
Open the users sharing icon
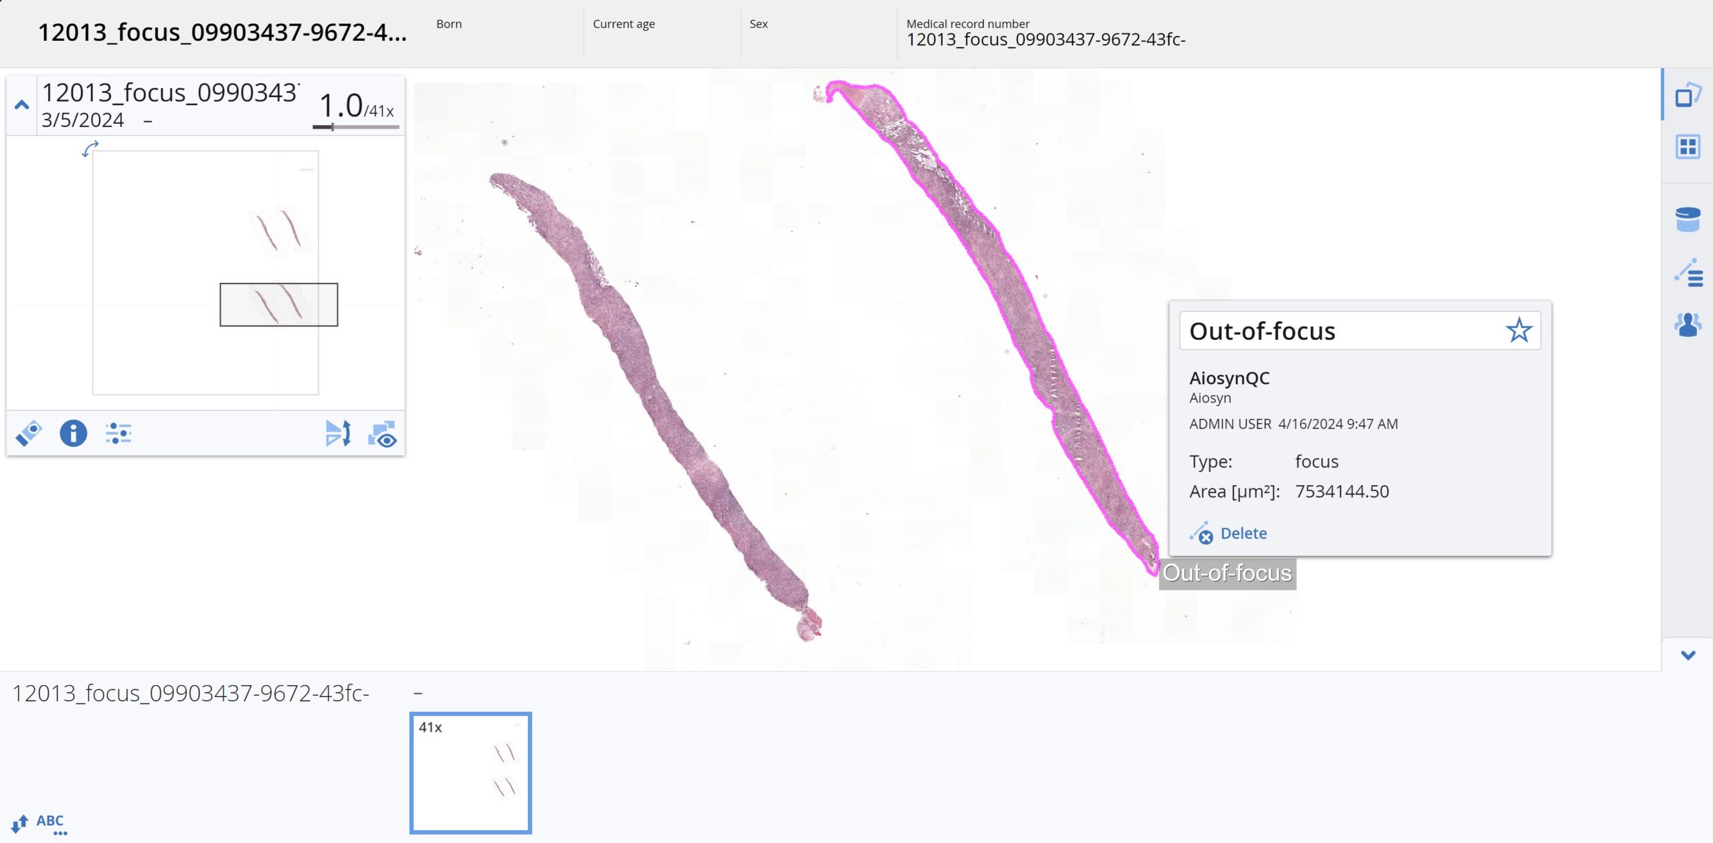pyautogui.click(x=1688, y=325)
